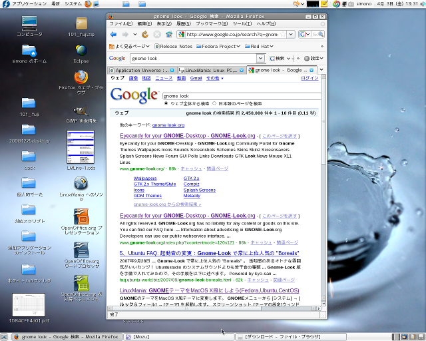Screen dimensions: 426x341
Task: Open the System menu in top panel
Action: coord(73,4)
